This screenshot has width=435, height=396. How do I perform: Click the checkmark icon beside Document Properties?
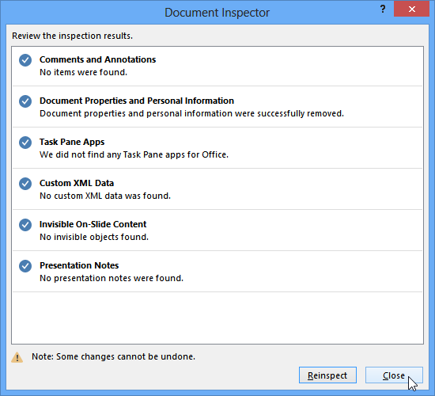(25, 101)
